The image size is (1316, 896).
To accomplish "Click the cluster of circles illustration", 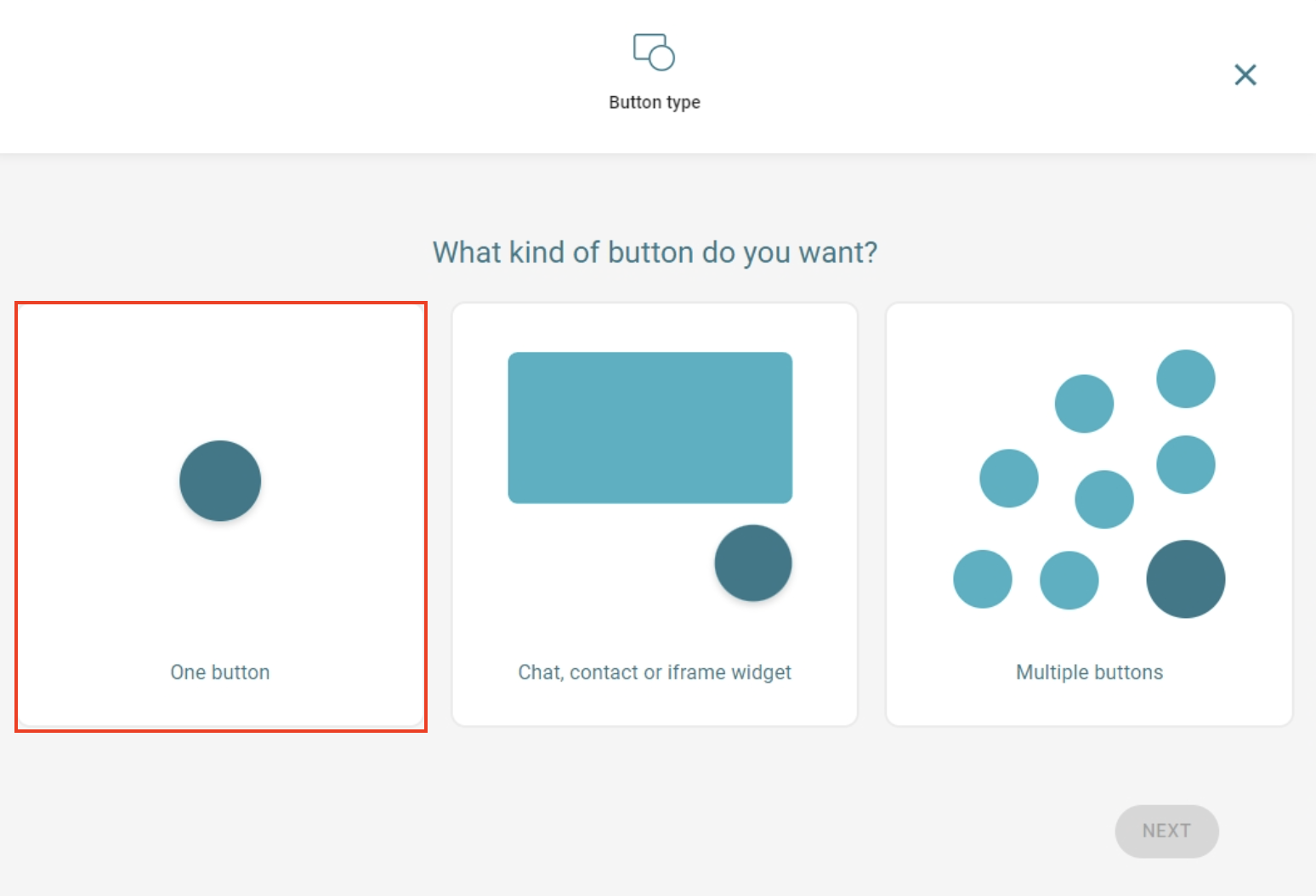I will [x=1088, y=480].
